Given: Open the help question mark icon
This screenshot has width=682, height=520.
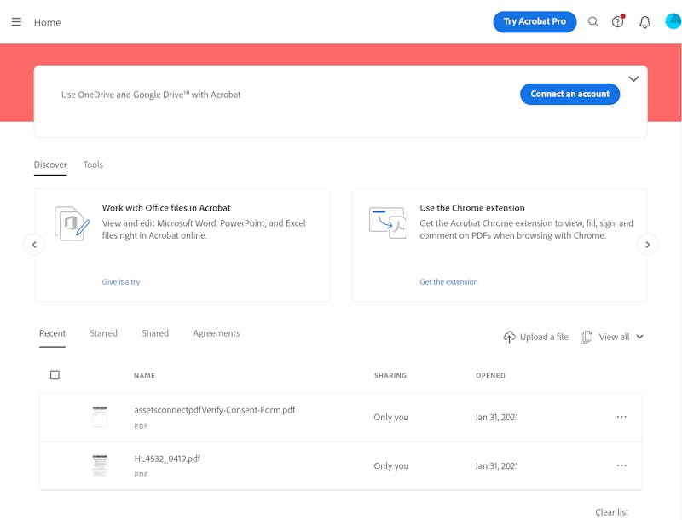Looking at the screenshot, I should 617,22.
